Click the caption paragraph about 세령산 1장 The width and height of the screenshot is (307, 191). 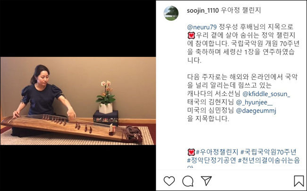(243, 43)
